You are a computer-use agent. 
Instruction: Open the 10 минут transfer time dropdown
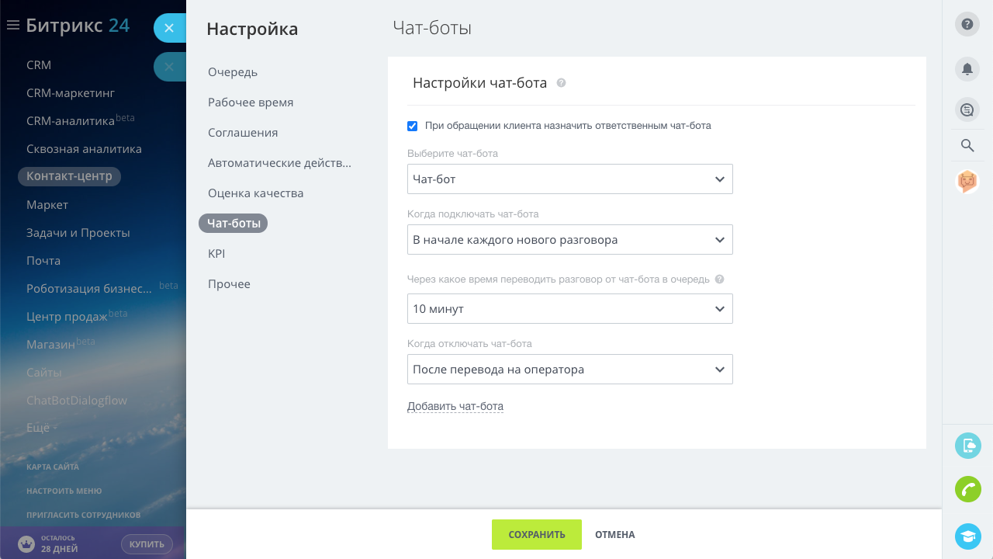[569, 309]
